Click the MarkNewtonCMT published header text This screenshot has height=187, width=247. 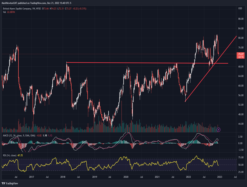click(37, 3)
